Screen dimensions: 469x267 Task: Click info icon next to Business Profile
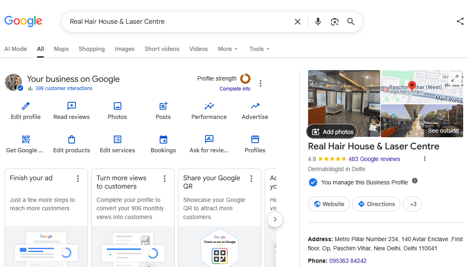pyautogui.click(x=414, y=181)
